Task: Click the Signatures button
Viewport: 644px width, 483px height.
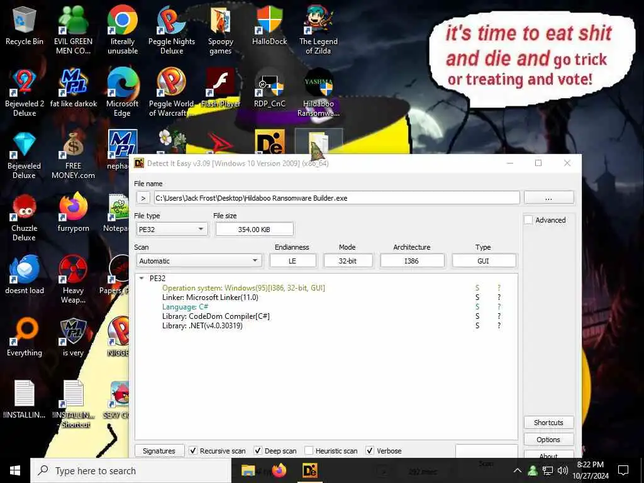Action: 159,450
